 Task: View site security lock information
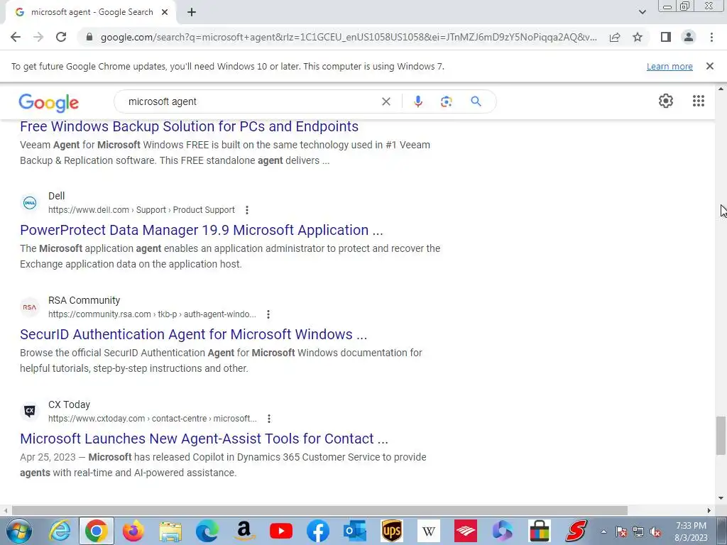[x=89, y=37]
